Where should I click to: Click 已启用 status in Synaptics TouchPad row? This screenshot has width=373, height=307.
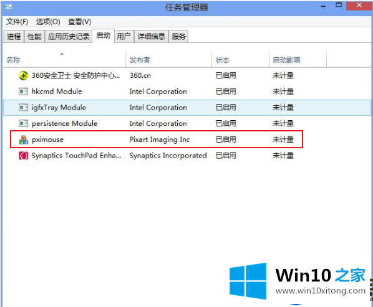(x=226, y=156)
